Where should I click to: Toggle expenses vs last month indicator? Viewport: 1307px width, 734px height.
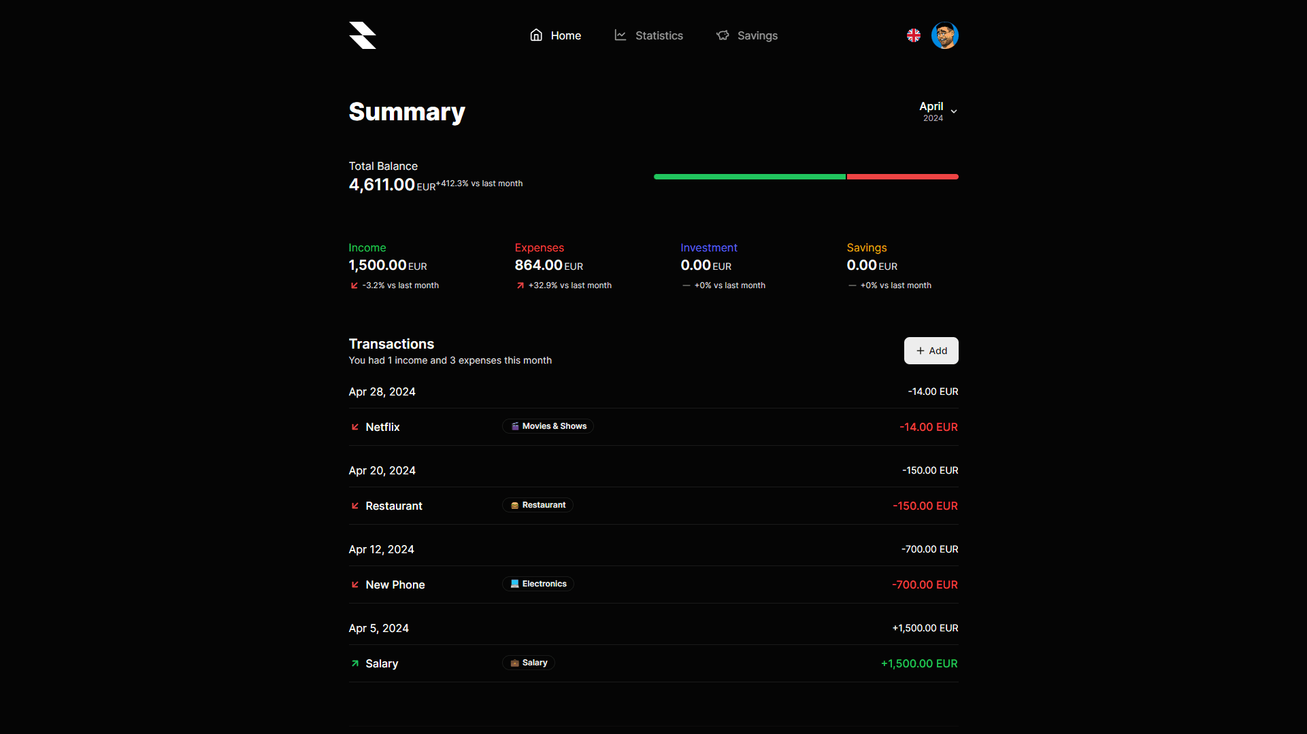(x=564, y=285)
